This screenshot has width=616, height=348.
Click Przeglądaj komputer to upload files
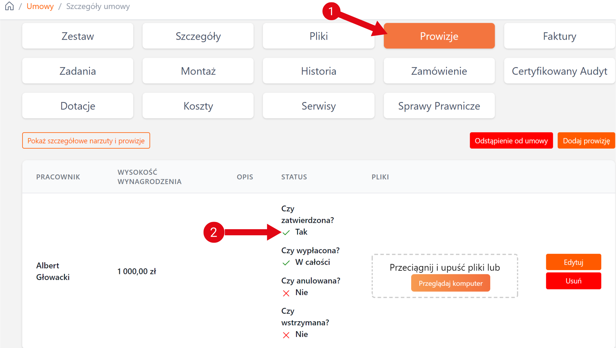pos(450,283)
